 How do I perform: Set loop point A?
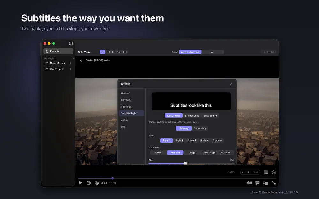[243, 172]
